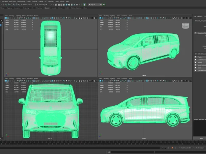Screen dimensions: 206x154
Task: Expand the Extra Attributes section
Action: point(196,71)
